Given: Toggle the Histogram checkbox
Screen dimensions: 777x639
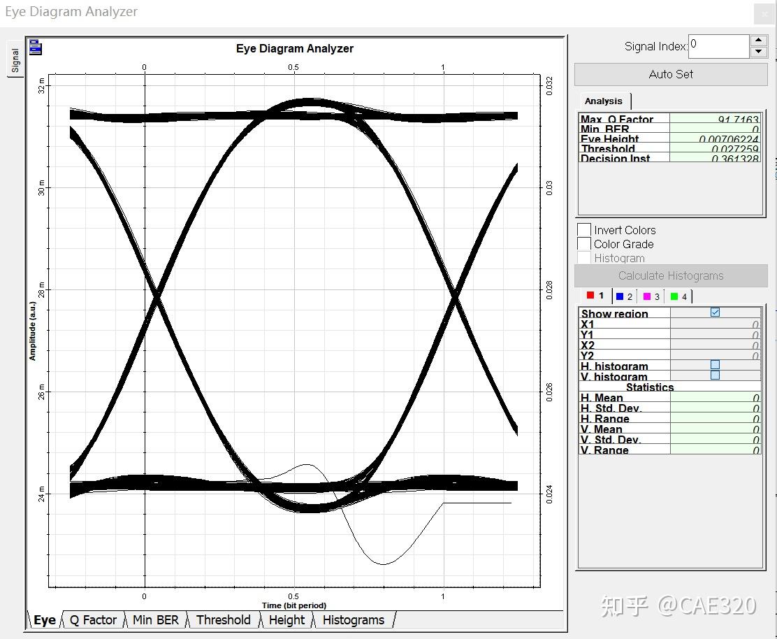Looking at the screenshot, I should click(584, 258).
